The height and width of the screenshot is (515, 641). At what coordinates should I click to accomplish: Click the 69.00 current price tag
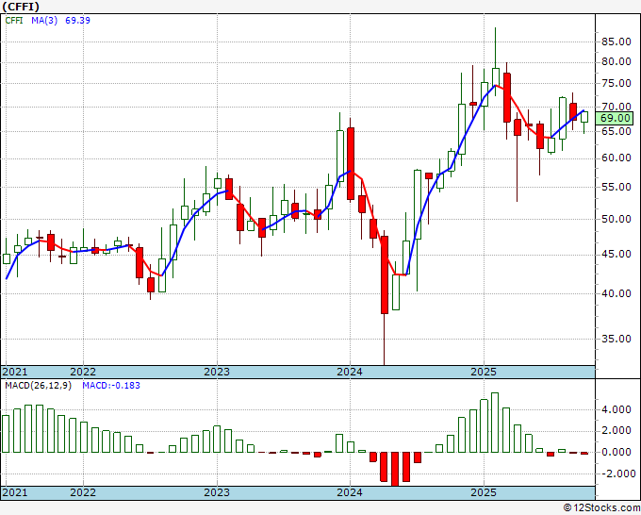point(615,118)
